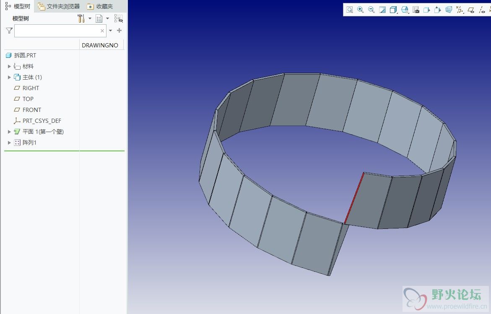Toggle datum axis display eye icon
The height and width of the screenshot is (314, 491).
(482, 10)
